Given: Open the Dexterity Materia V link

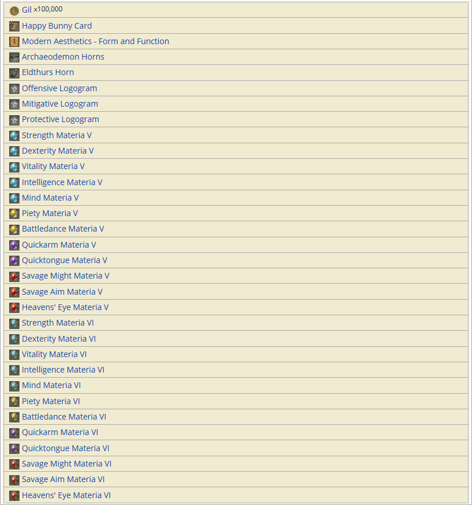Looking at the screenshot, I should click(x=58, y=151).
